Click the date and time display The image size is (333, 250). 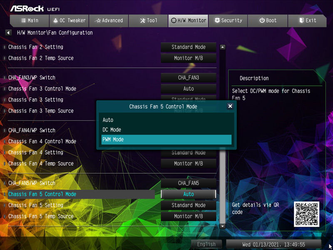[273, 244]
